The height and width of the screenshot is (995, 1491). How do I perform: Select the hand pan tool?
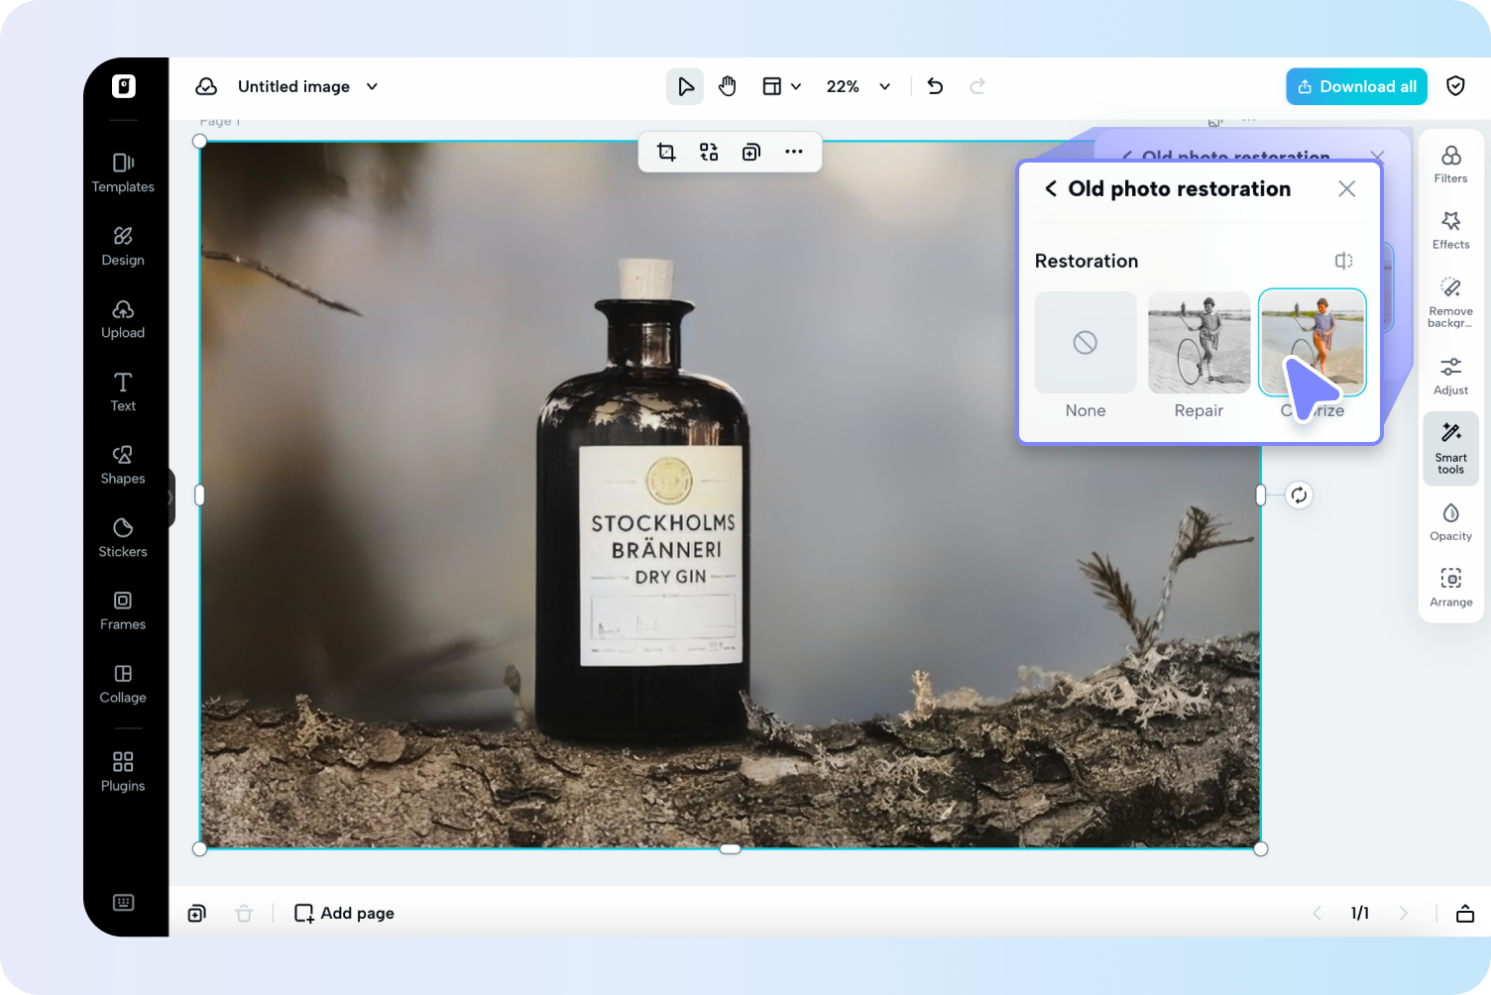(728, 86)
